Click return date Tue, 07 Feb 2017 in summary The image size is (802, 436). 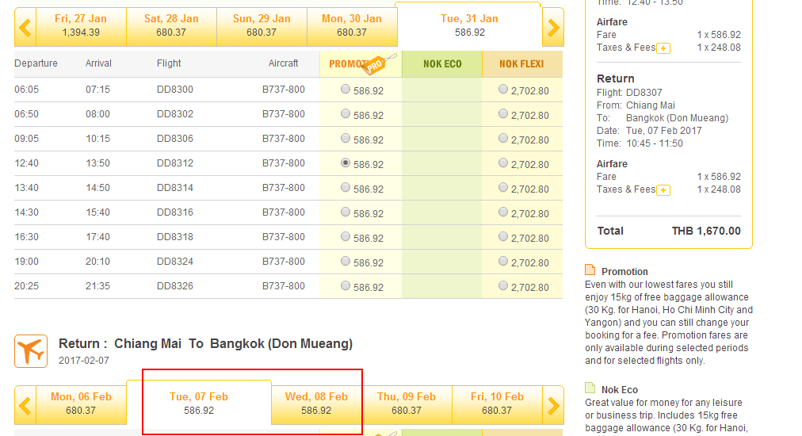664,131
